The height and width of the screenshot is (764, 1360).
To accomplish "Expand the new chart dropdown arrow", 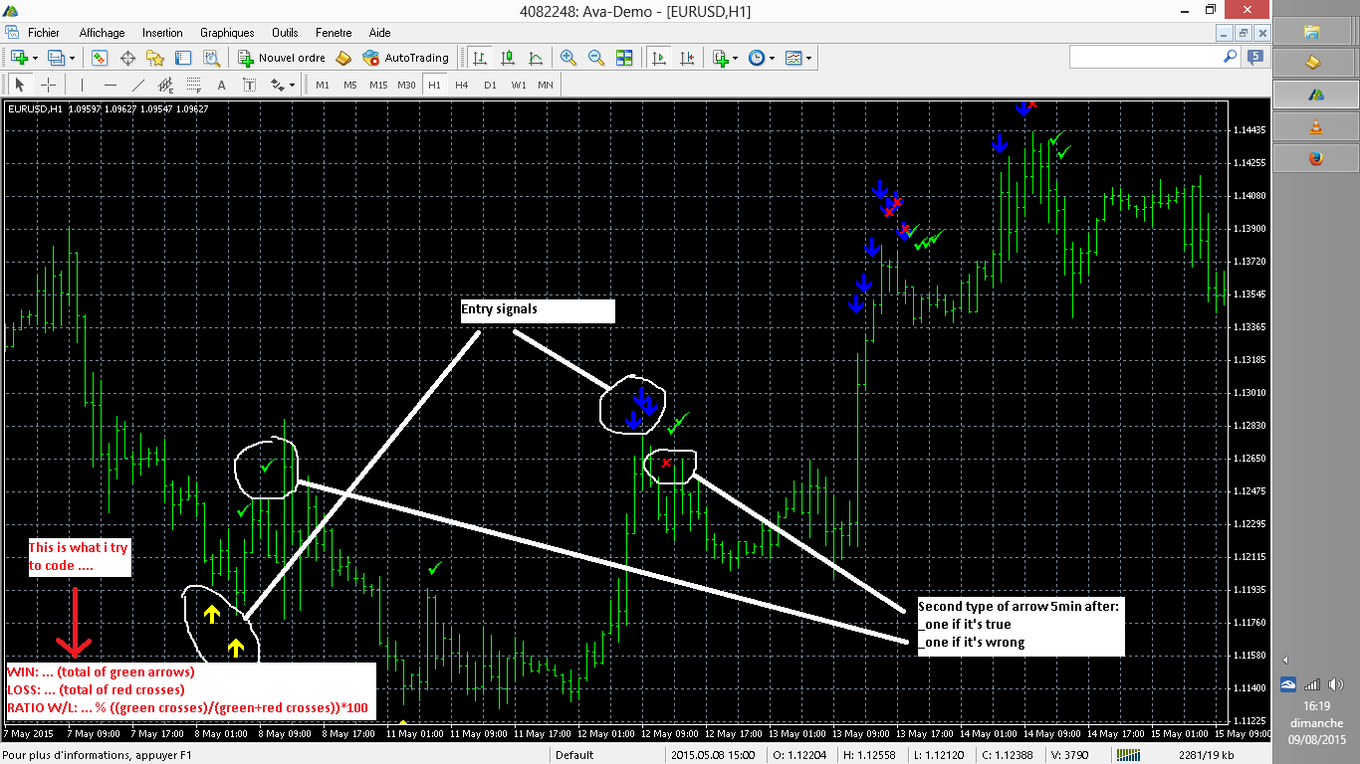I will pos(35,58).
